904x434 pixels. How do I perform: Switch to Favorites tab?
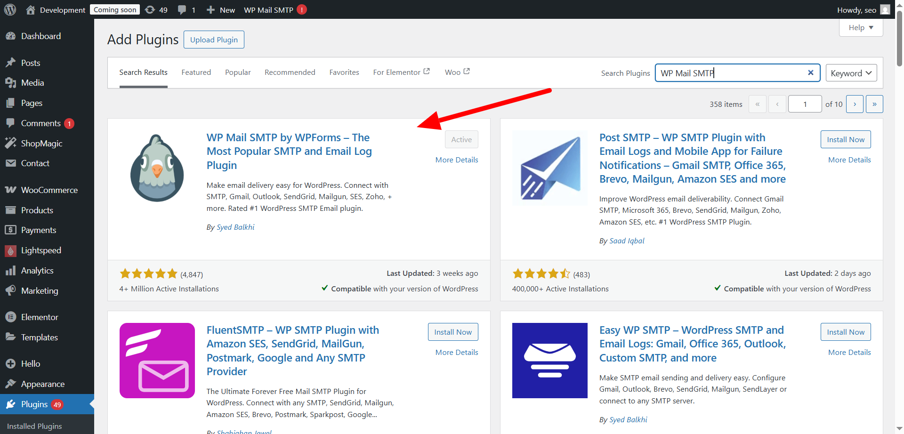point(344,72)
